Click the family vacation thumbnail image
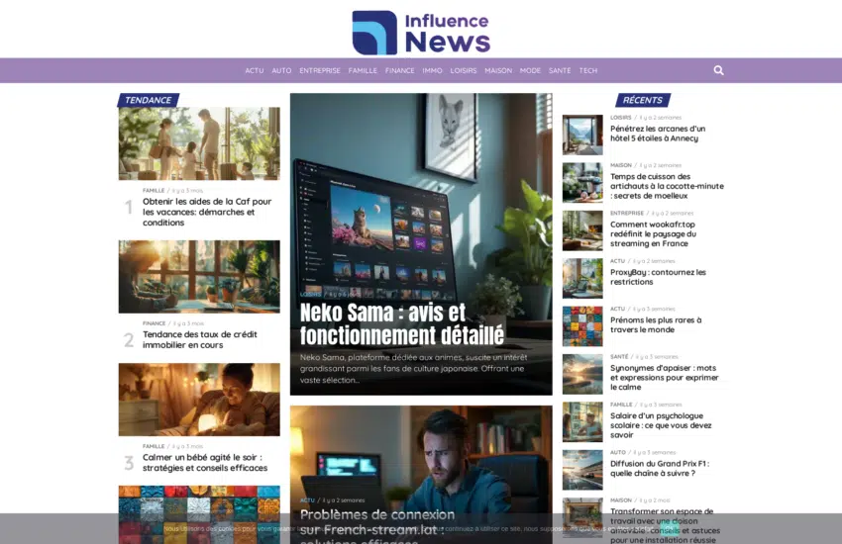Viewport: 842px width, 544px height. click(x=199, y=143)
